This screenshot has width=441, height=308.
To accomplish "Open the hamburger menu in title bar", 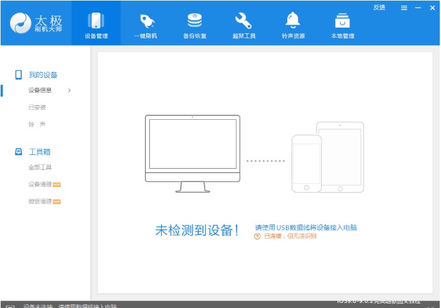I will pyautogui.click(x=404, y=8).
